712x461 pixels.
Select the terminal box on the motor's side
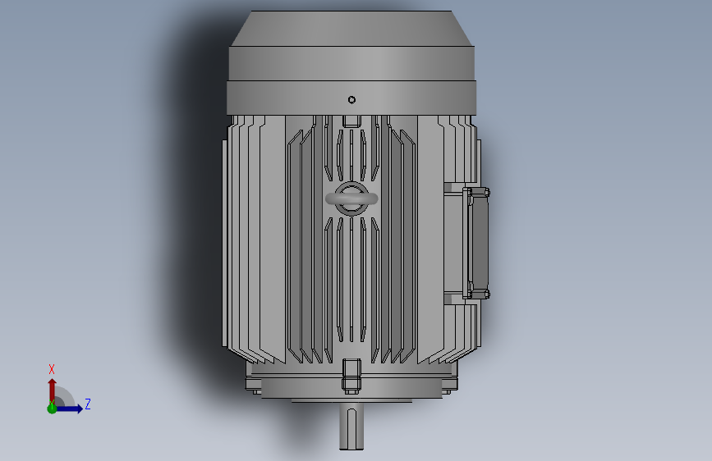[466, 243]
